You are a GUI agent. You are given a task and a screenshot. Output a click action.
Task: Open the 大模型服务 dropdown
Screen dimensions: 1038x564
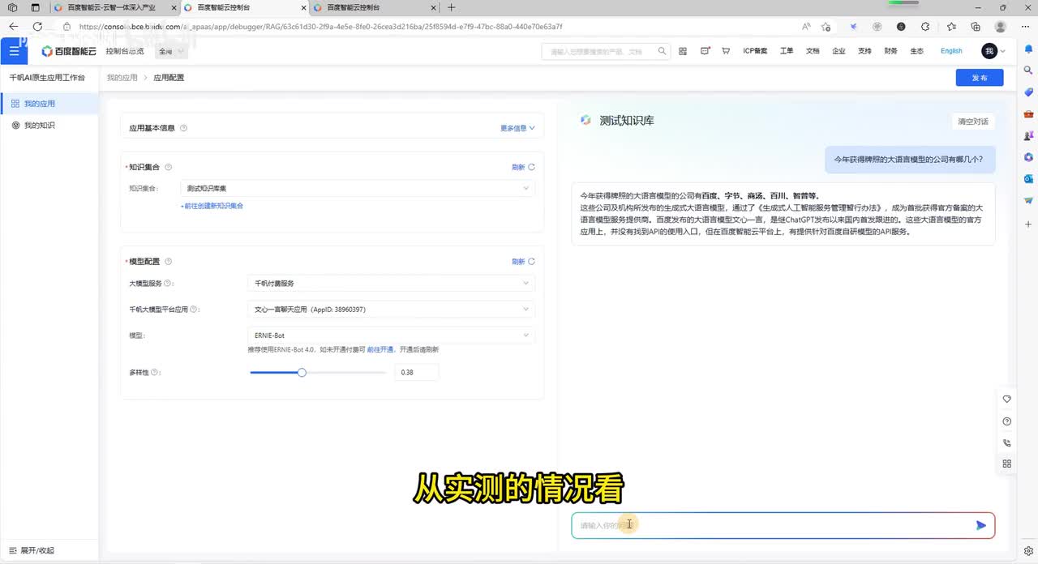coord(390,284)
